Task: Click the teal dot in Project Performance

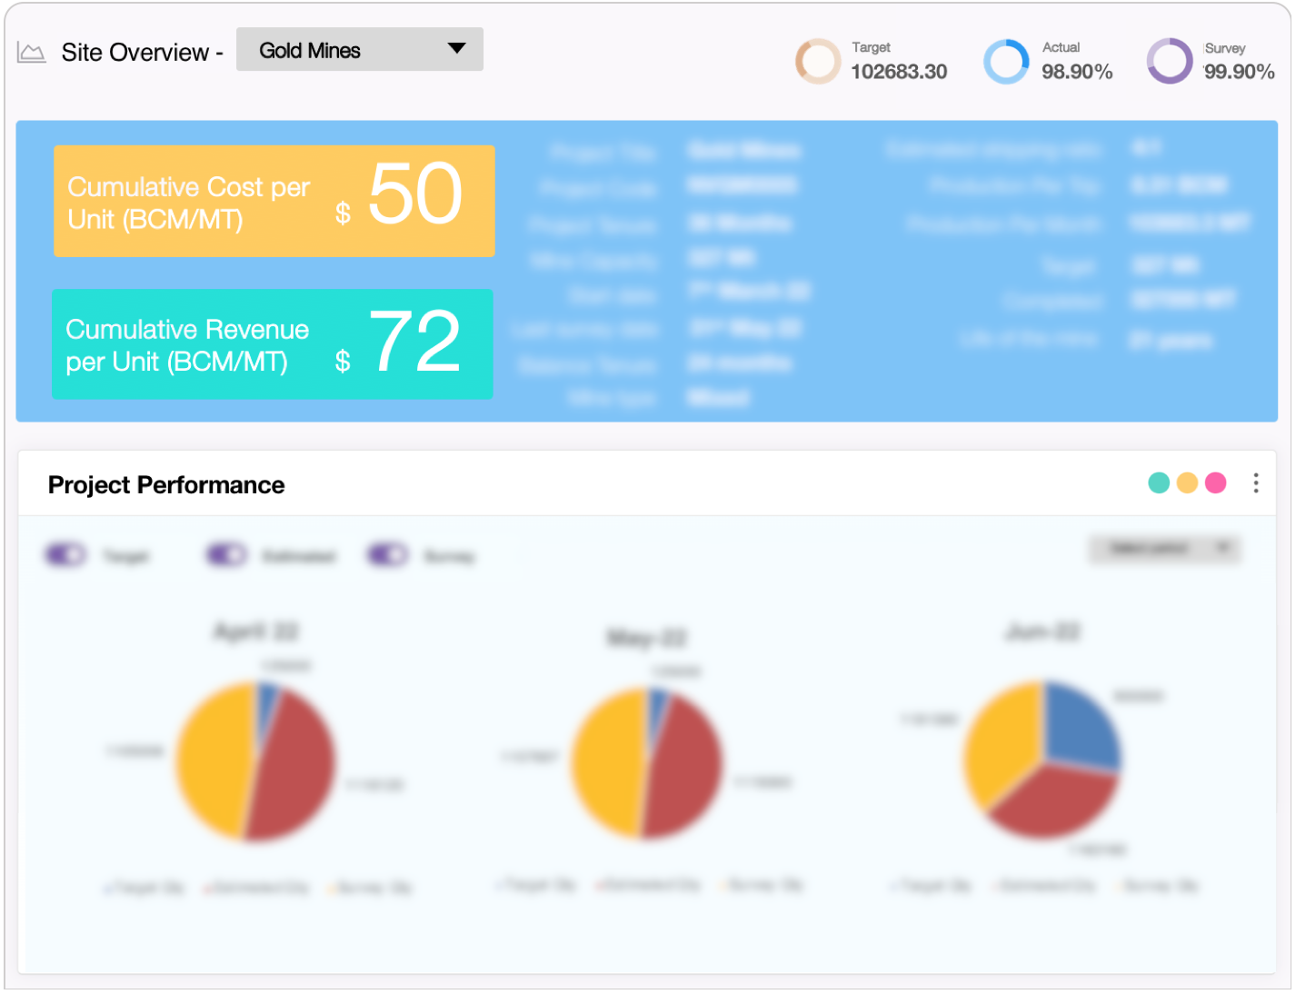Action: (x=1158, y=482)
